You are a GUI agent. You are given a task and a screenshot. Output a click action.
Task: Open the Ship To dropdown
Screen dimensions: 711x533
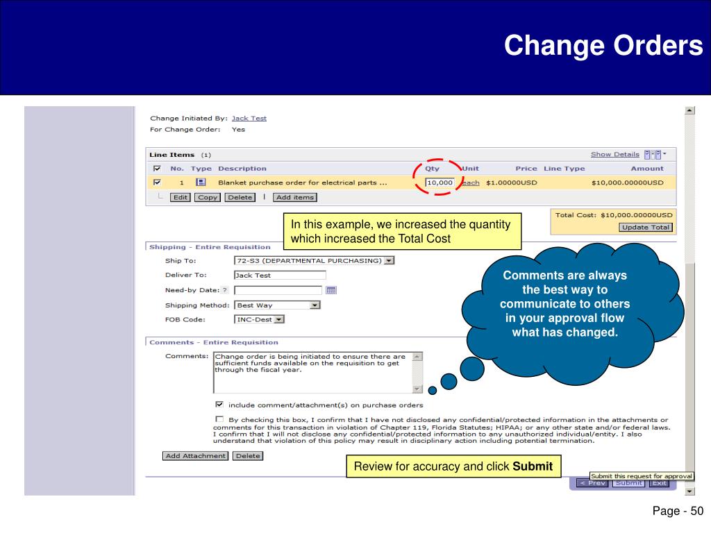(314, 261)
